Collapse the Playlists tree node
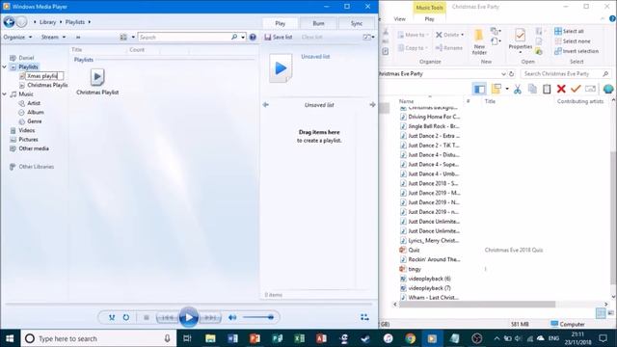This screenshot has height=347, width=617. pyautogui.click(x=4, y=67)
